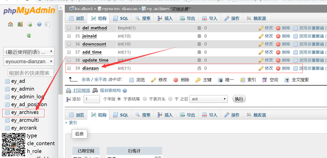Viewport: 327px width, 158px height.
Task: Open phpMyAdmin home icon in sidebar
Action: click(10, 24)
